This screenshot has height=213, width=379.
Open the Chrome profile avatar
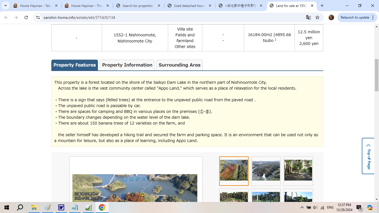point(331,17)
